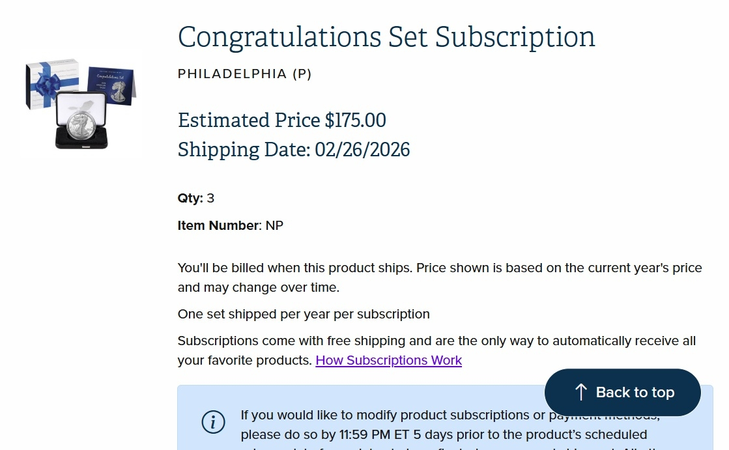
Task: Click the "Subscriptions come with free shipping" sentence
Action: point(436,341)
